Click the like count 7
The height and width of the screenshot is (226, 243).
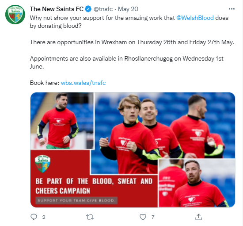(153, 217)
